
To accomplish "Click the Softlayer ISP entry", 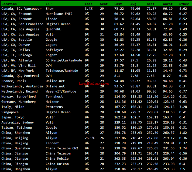I will [54, 50].
